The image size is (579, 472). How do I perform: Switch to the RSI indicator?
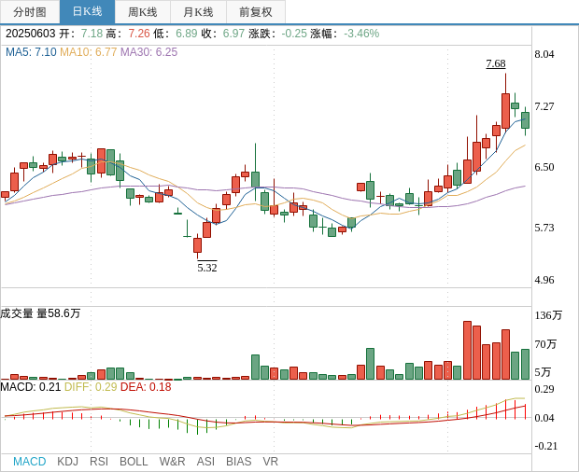99,462
